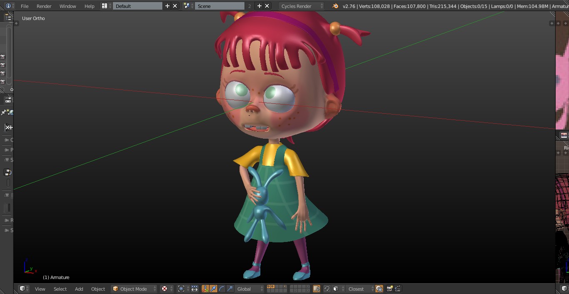Open the 3D View editor type menu

pos(25,289)
